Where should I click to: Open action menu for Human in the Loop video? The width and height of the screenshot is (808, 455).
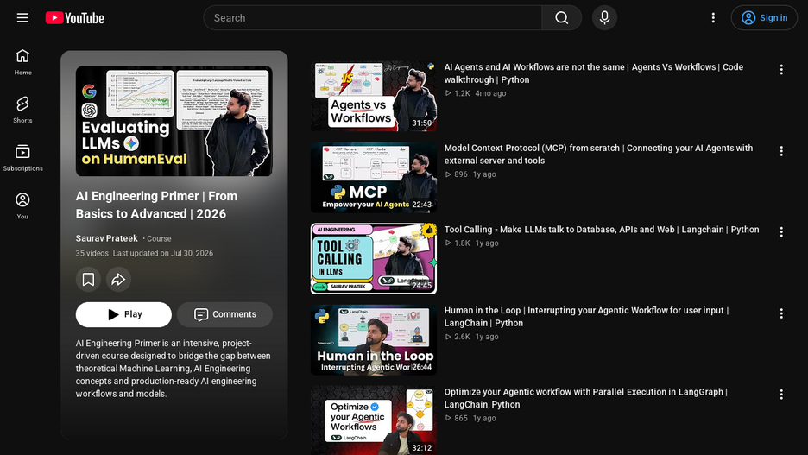coord(781,313)
